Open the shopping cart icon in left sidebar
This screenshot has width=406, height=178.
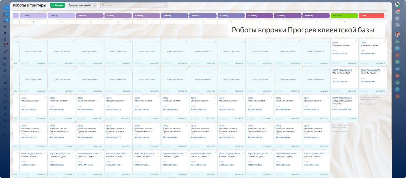point(5,39)
